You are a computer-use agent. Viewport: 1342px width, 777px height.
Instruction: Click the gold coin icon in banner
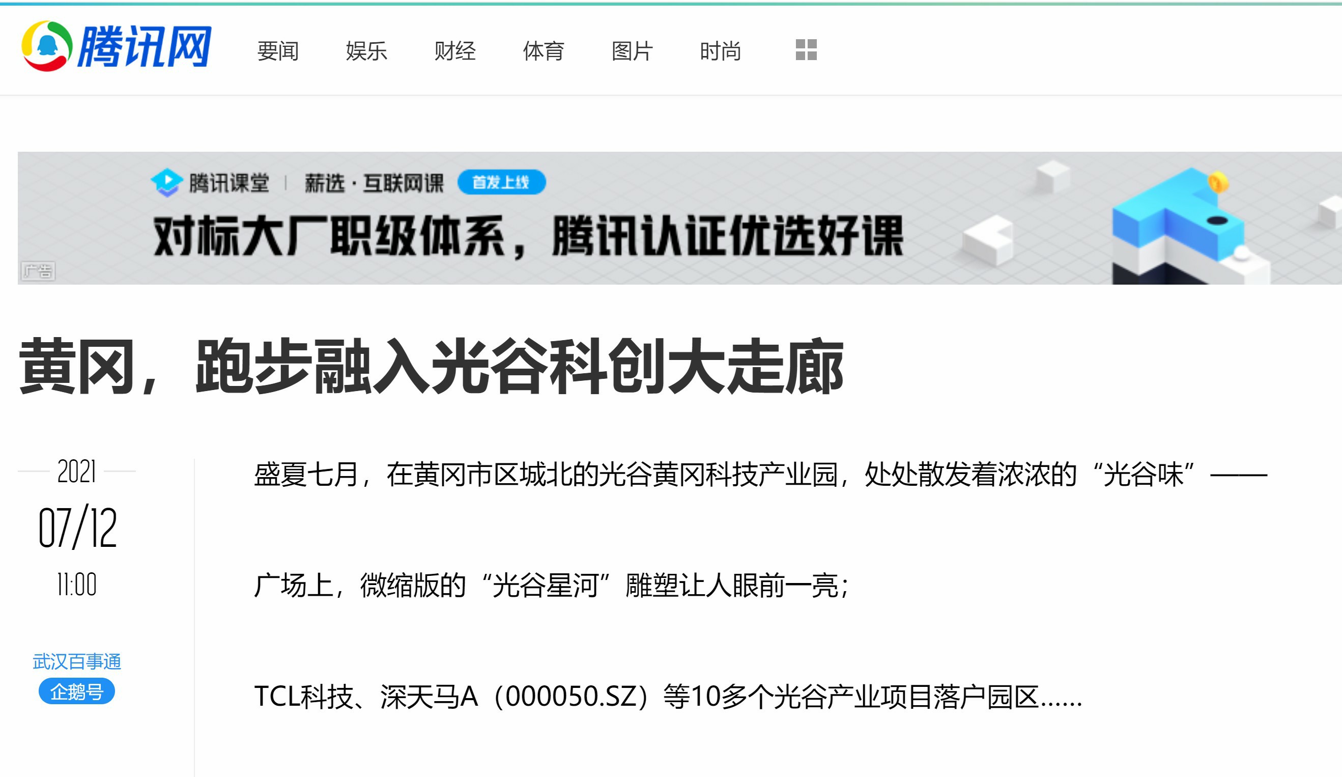click(1217, 183)
